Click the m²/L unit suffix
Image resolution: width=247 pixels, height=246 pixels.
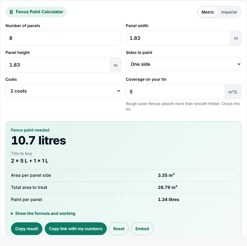pos(233,92)
